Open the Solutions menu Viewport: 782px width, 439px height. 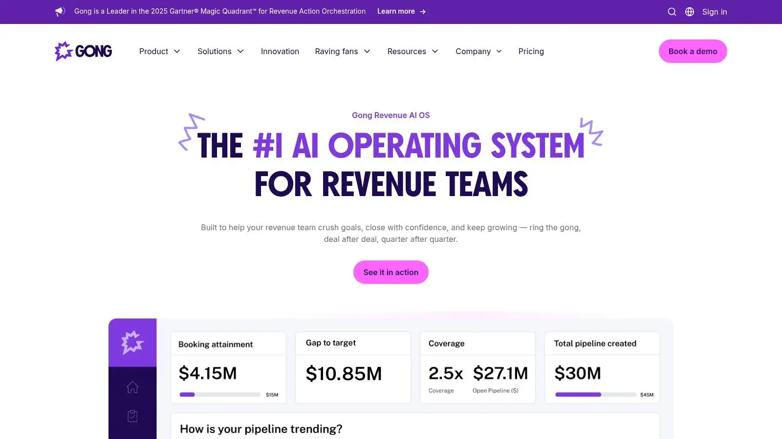click(x=220, y=51)
